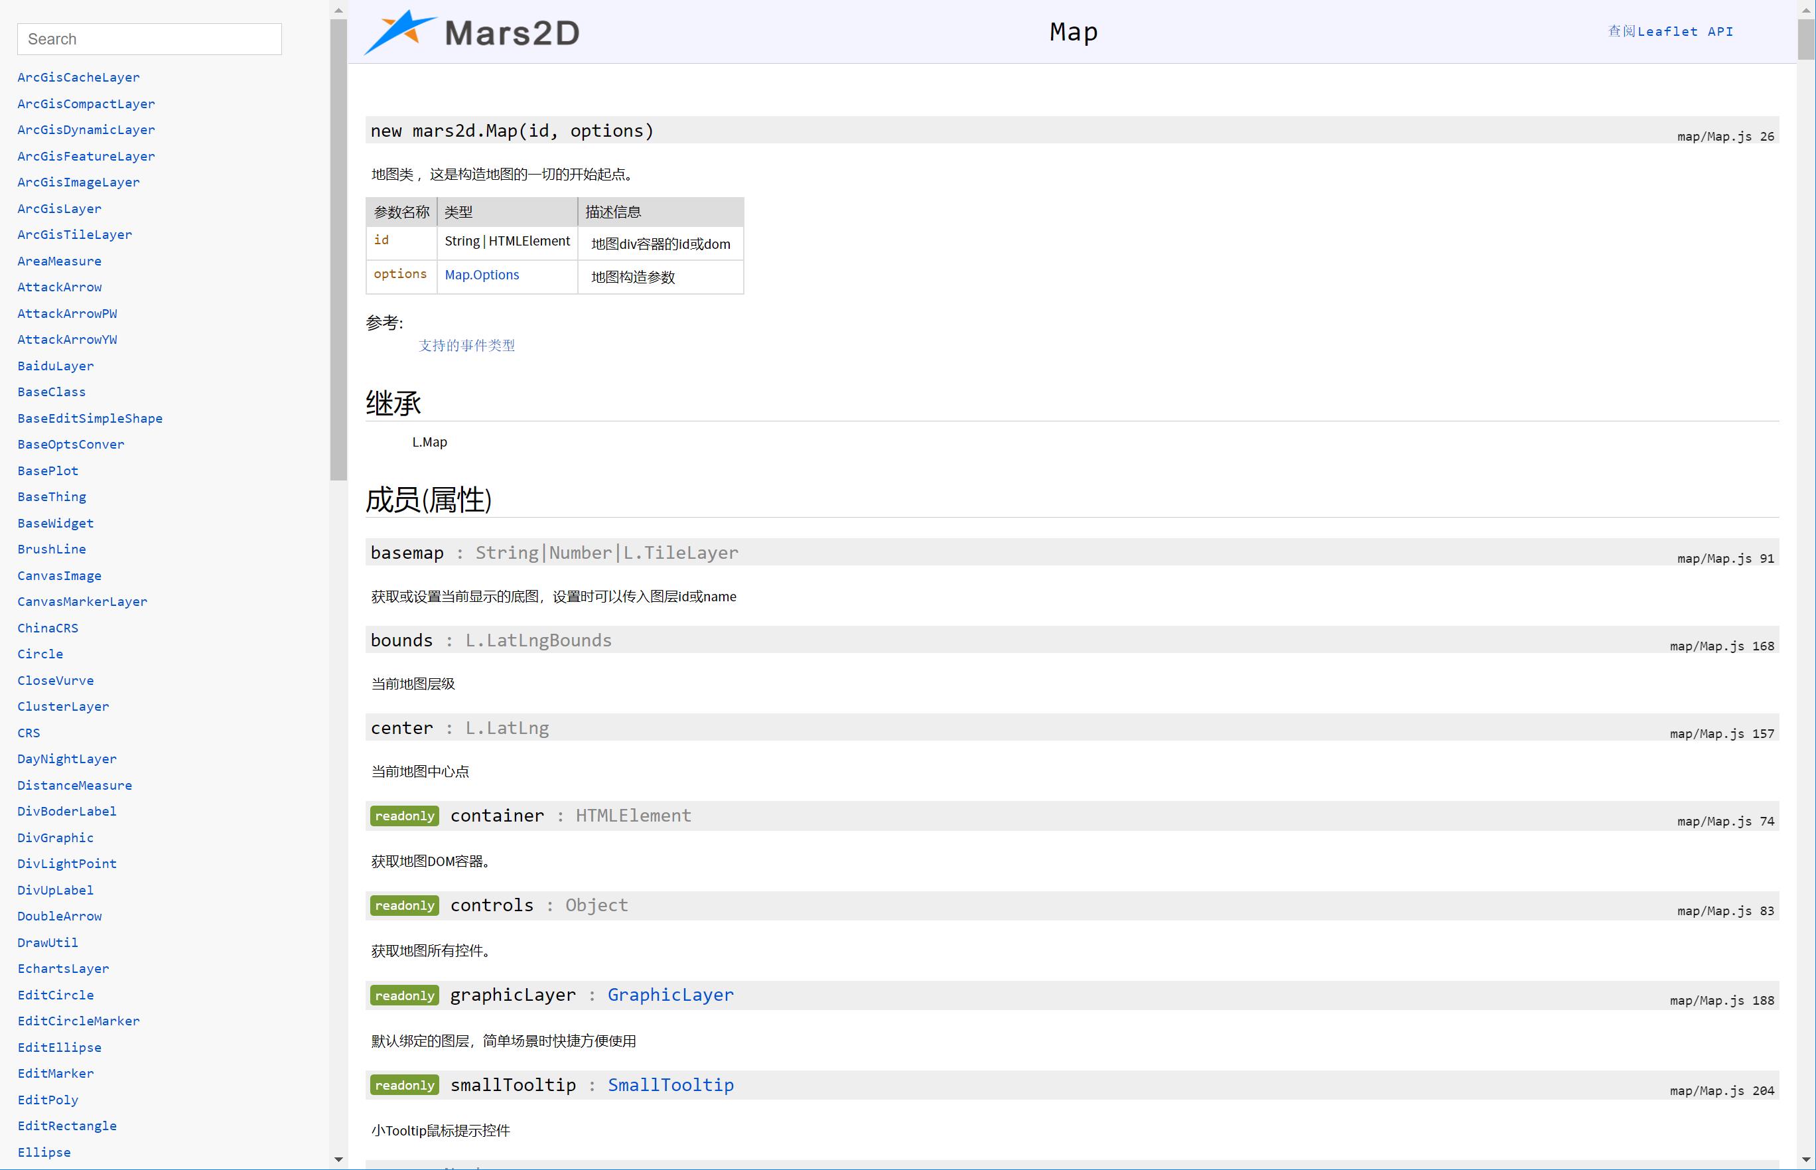
Task: Select AttackArrowPW in the sidebar
Action: pyautogui.click(x=67, y=313)
